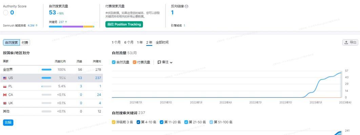
Task: Toggle the 第 21-50 名 checkbox
Action: pyautogui.click(x=186, y=122)
